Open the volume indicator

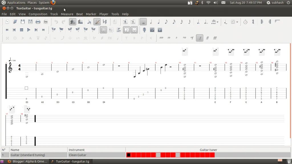click(x=216, y=3)
